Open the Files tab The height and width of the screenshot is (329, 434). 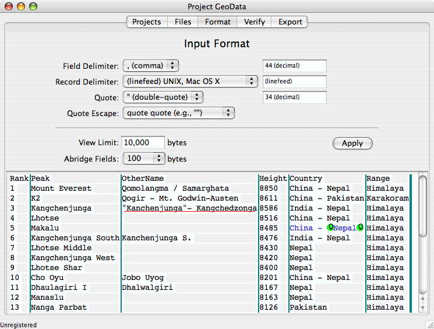click(x=183, y=22)
